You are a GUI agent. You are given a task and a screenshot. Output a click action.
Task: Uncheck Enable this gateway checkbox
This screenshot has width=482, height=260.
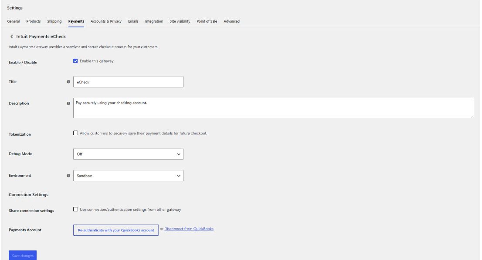[75, 61]
